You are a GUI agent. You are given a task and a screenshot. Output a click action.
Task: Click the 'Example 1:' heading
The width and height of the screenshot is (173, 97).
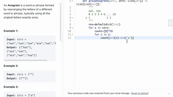point(11,31)
